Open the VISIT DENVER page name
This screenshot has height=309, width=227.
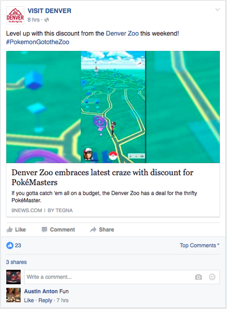pyautogui.click(x=49, y=11)
